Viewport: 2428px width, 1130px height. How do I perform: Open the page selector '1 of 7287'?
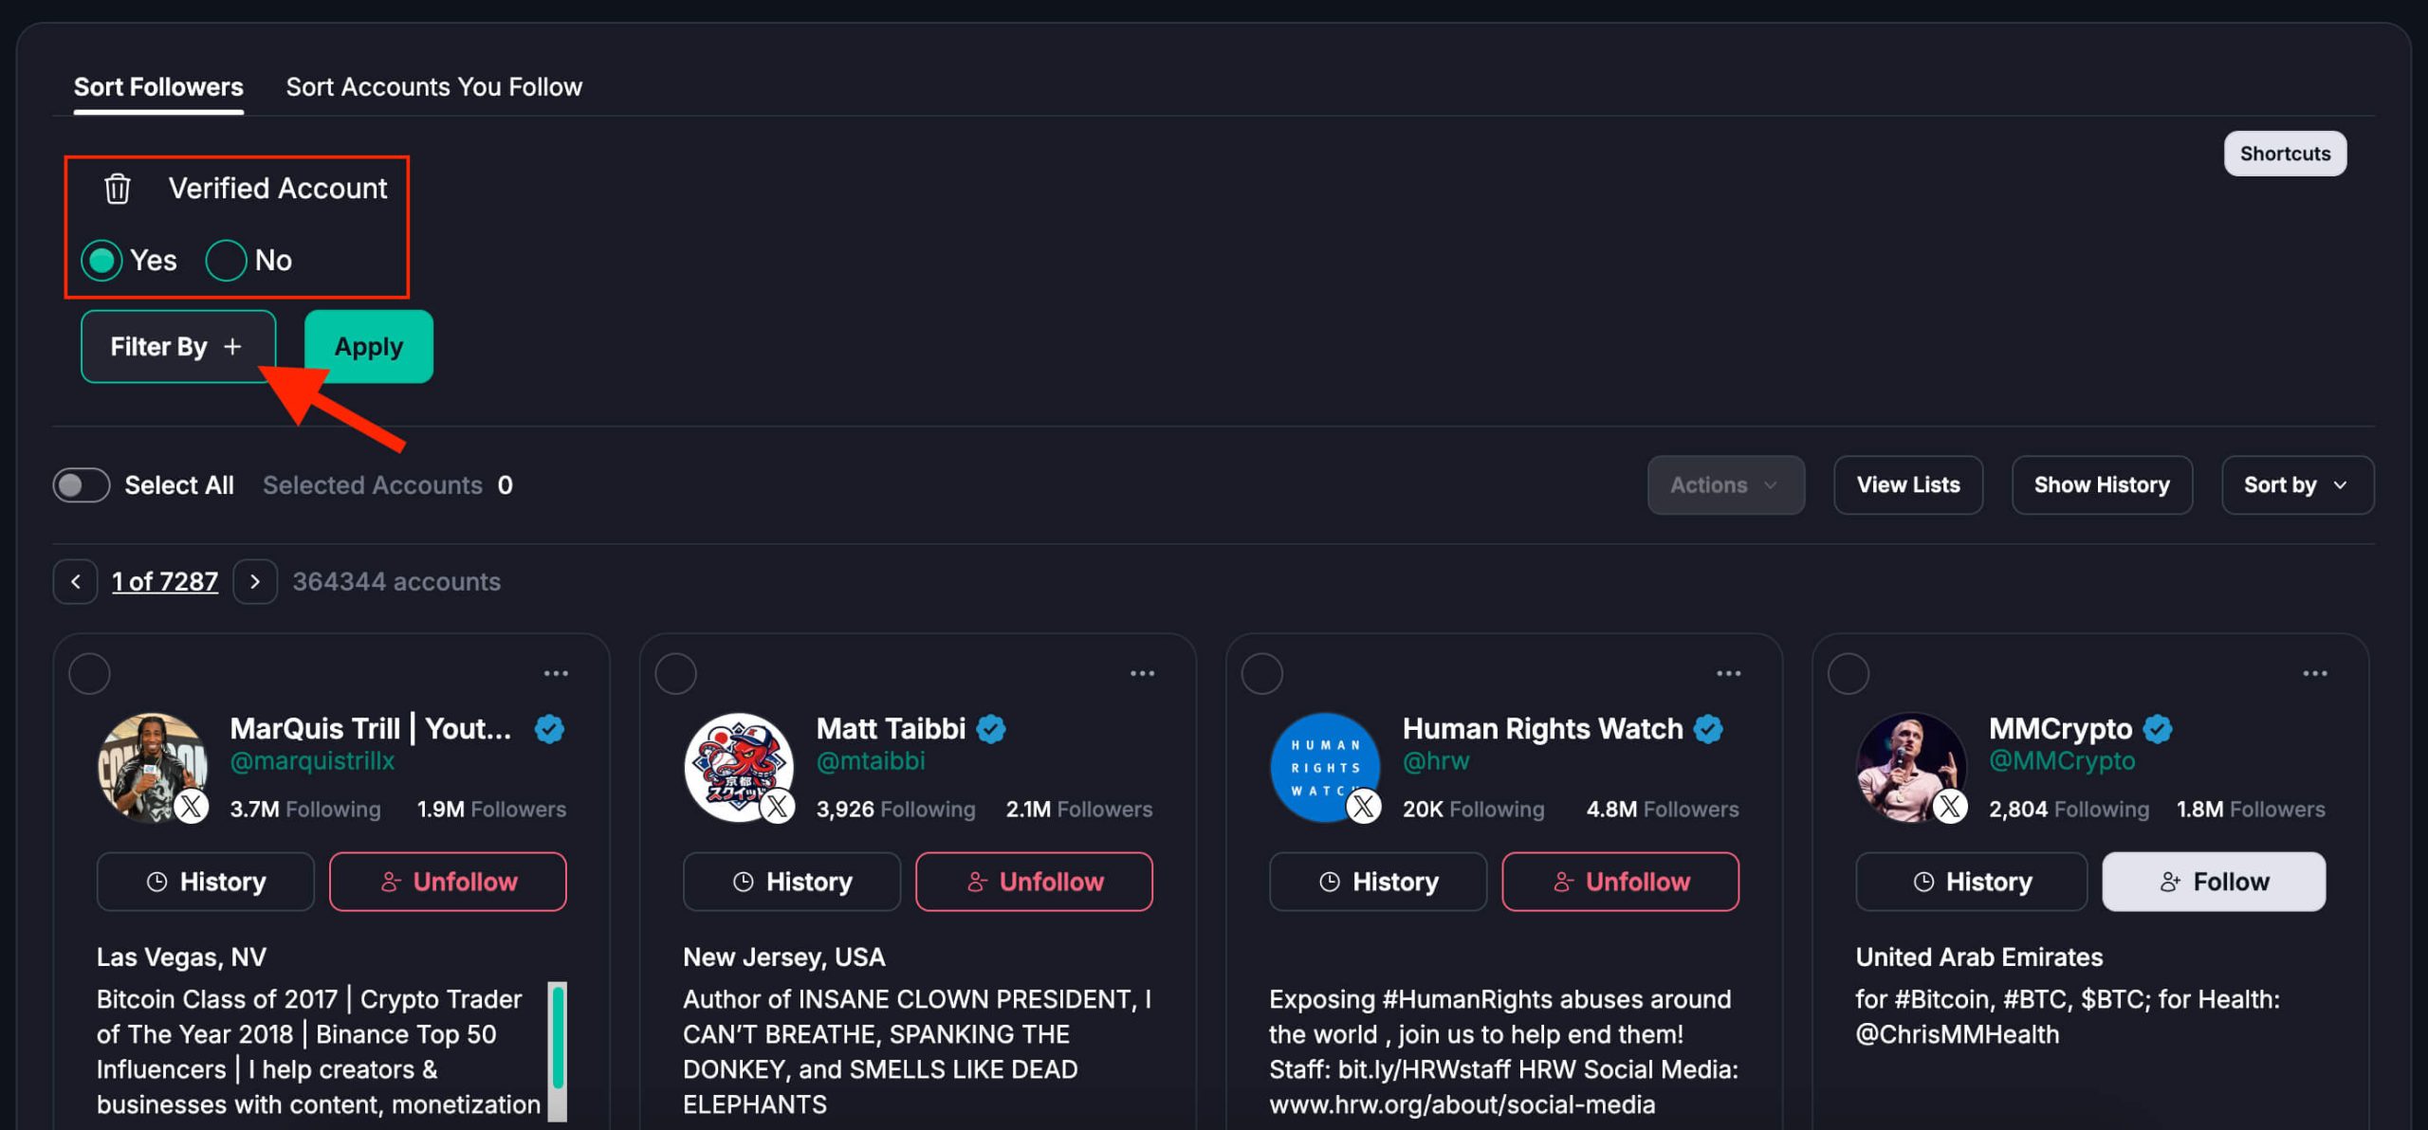pos(165,581)
